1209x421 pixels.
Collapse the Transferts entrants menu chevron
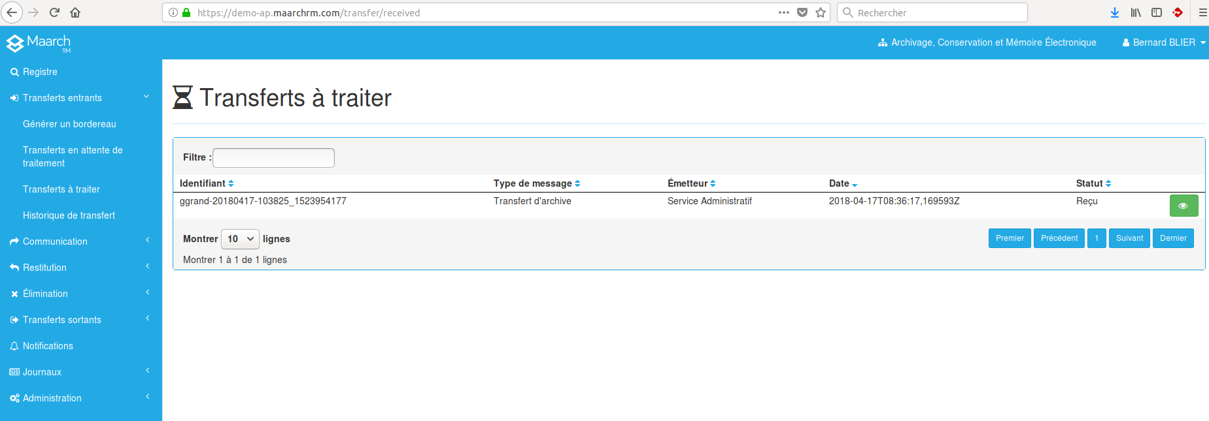146,97
